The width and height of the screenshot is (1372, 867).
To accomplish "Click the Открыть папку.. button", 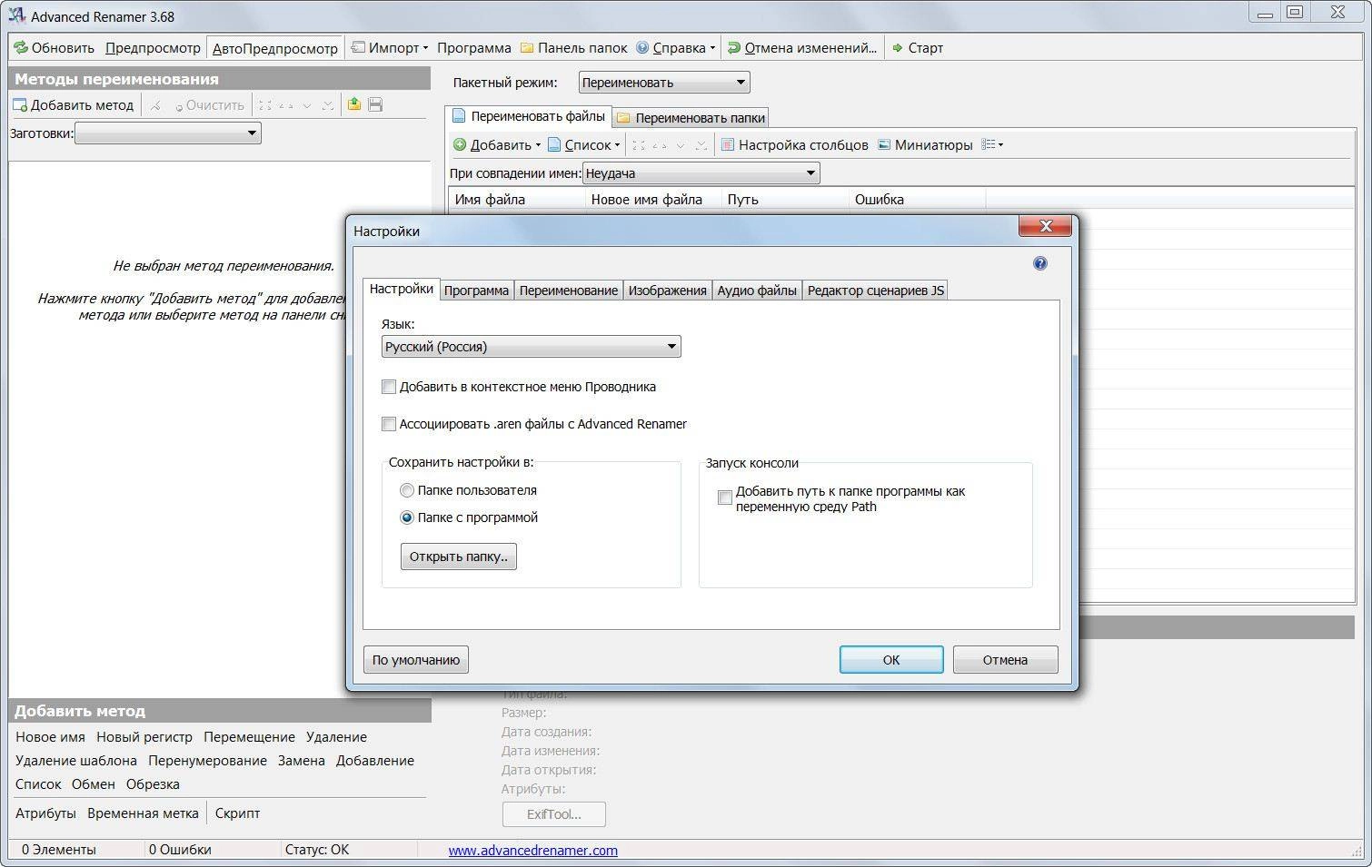I will pos(459,557).
